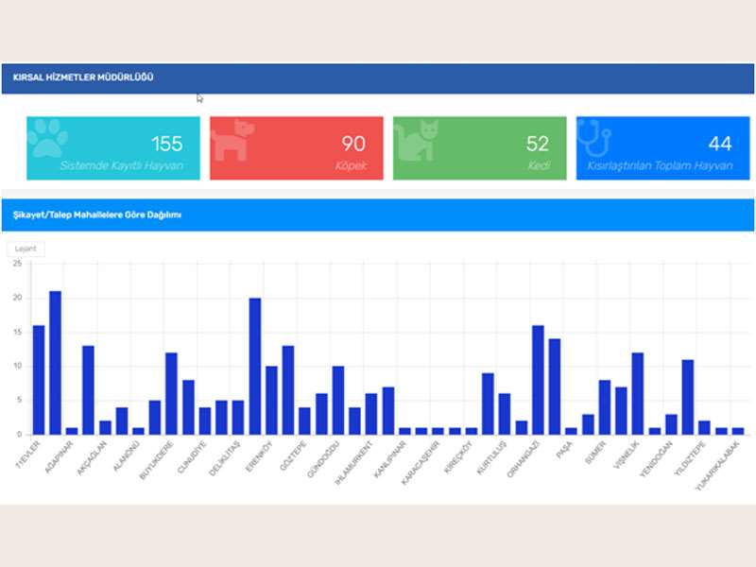The height and width of the screenshot is (567, 756).
Task: Click the Şikayet/Talep Mahallelere Göre Dağılımı heading
Action: 97,215
